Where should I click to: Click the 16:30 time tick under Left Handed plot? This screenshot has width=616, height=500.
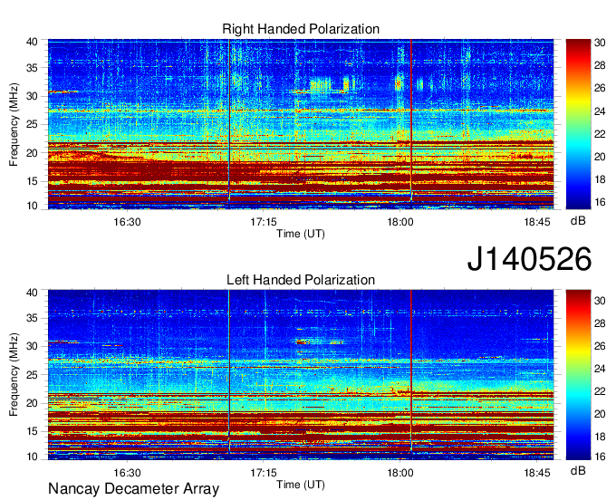click(127, 473)
